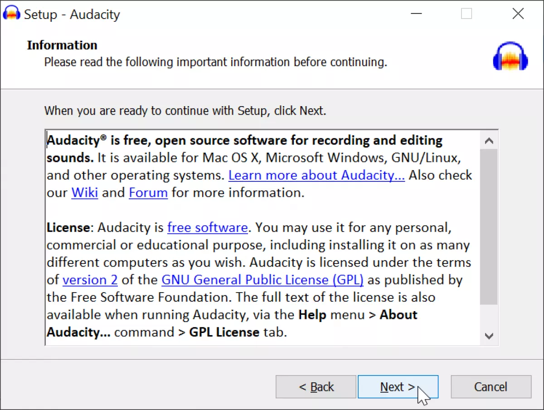The width and height of the screenshot is (544, 410).
Task: Click the scrollbar up arrow
Action: click(x=489, y=141)
